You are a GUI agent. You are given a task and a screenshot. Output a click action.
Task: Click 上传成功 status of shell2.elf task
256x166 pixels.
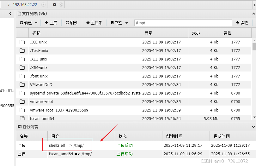(125, 145)
